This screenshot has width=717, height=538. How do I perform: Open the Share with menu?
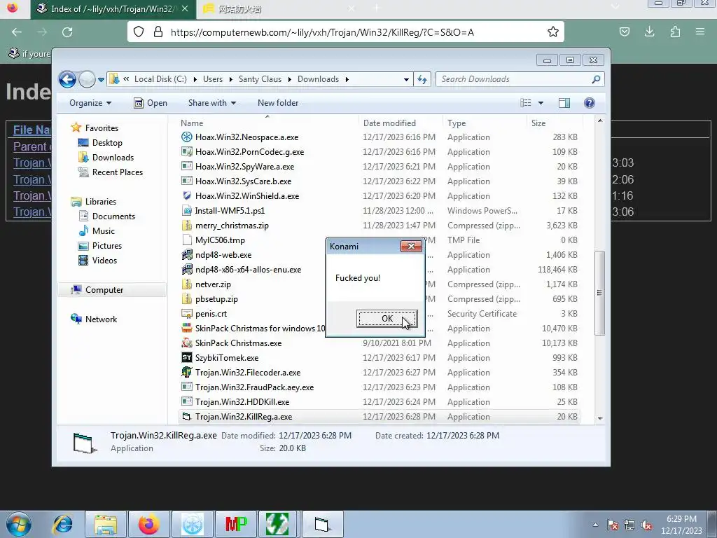pyautogui.click(x=211, y=103)
